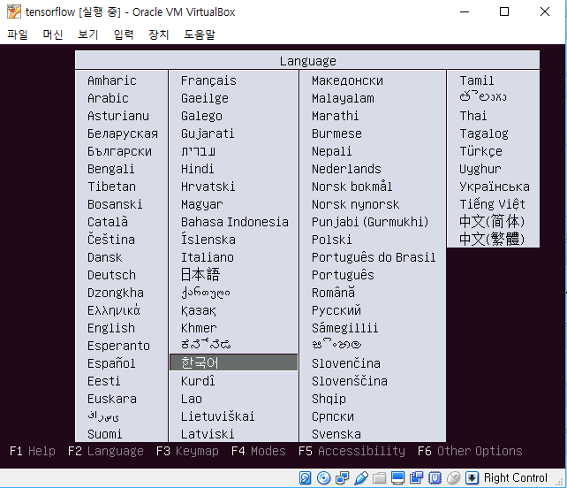The height and width of the screenshot is (488, 567).
Task: Choose Tagalog language
Action: pyautogui.click(x=484, y=133)
